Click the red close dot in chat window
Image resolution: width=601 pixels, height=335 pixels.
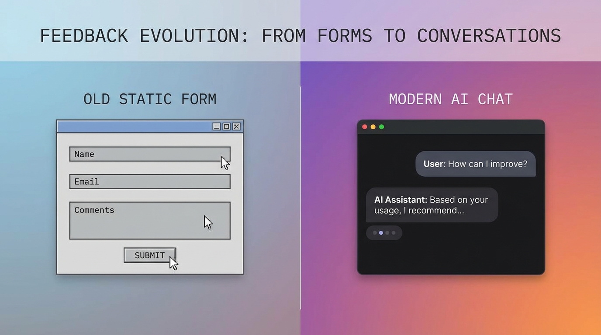pos(365,127)
